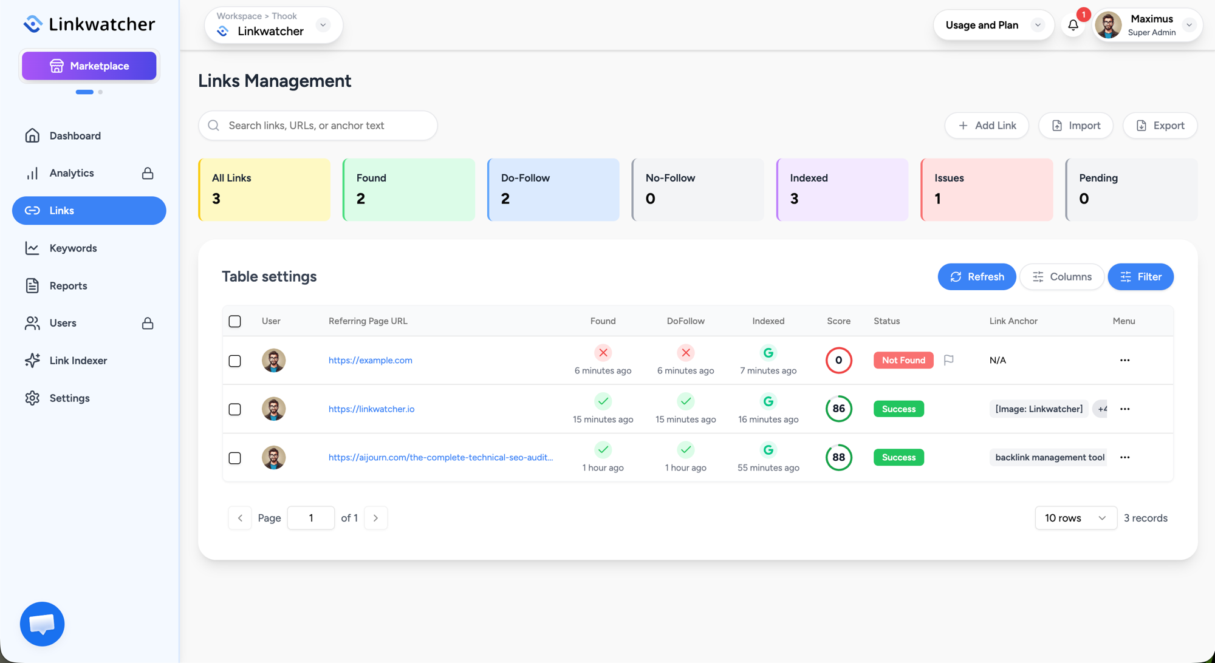Viewport: 1215px width, 663px height.
Task: Open Analytics in the sidebar
Action: (x=89, y=173)
